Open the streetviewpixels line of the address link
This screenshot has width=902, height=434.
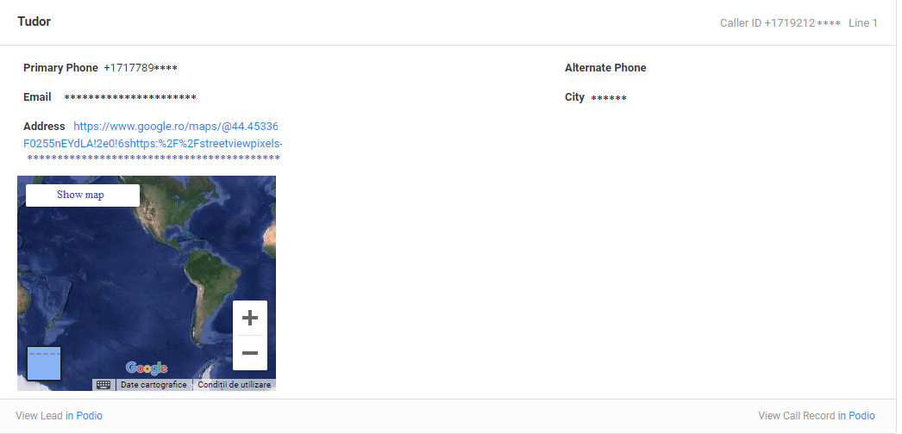click(x=153, y=144)
